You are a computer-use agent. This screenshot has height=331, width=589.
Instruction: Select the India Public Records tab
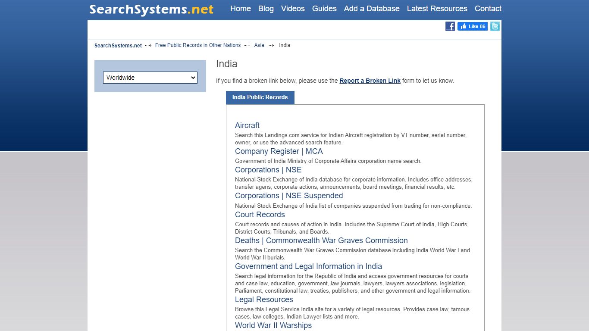[260, 97]
